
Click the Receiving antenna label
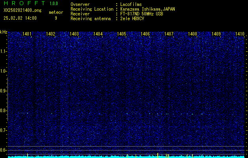tap(91, 19)
